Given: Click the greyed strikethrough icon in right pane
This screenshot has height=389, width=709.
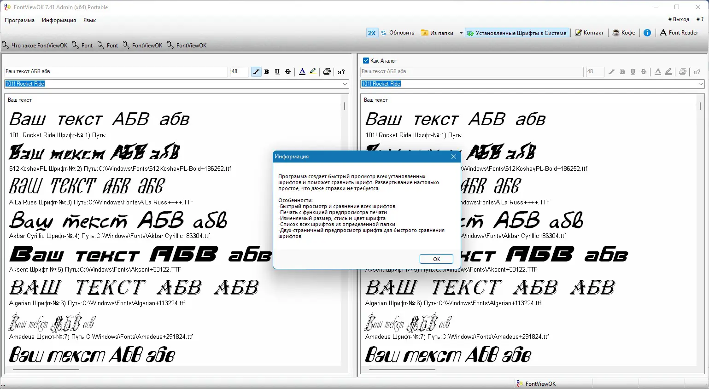Looking at the screenshot, I should click(x=644, y=72).
